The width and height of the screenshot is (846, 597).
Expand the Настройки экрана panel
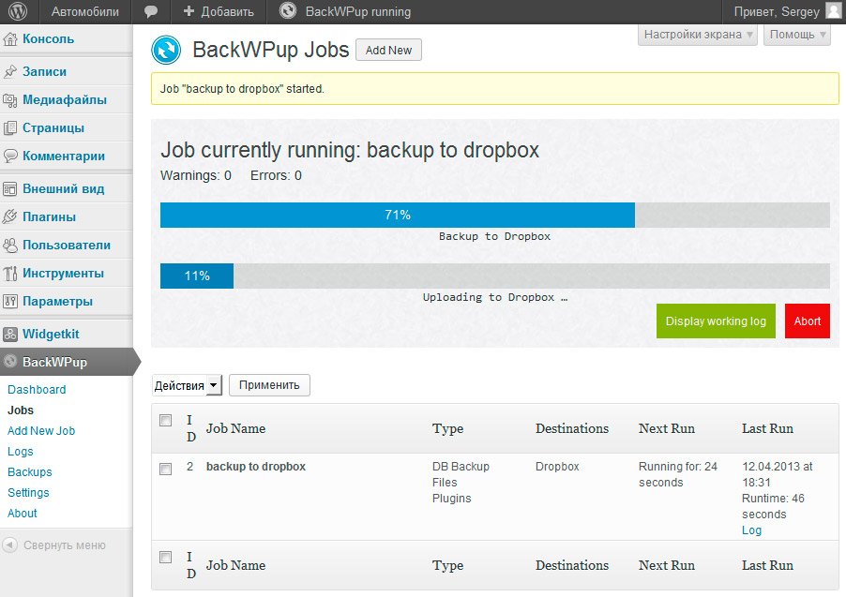(698, 35)
